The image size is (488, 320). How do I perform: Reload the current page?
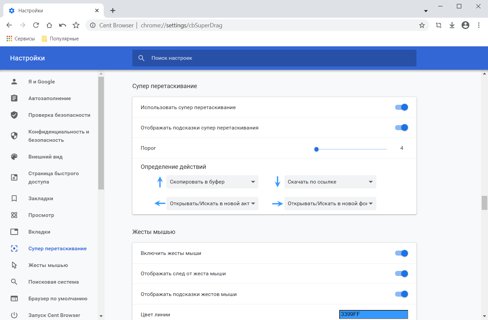pyautogui.click(x=36, y=25)
